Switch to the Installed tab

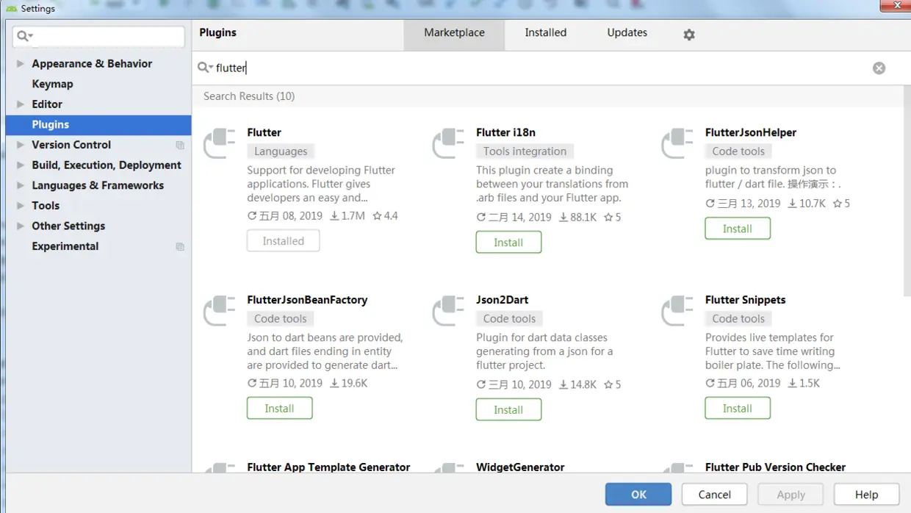click(x=545, y=33)
